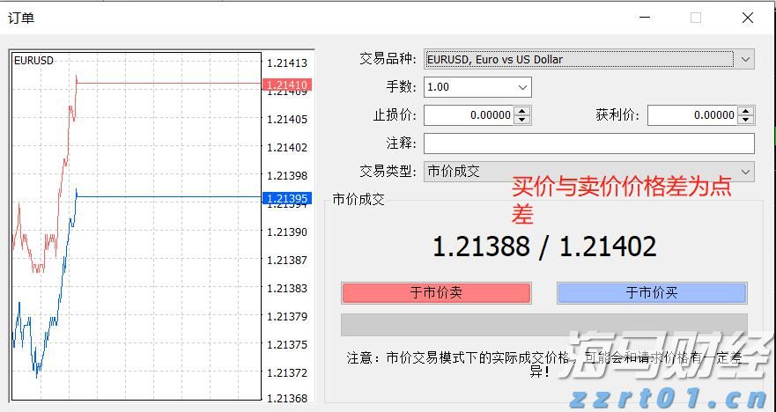The image size is (776, 412).
Task: Increase 止损价 with the up arrow
Action: 522,111
